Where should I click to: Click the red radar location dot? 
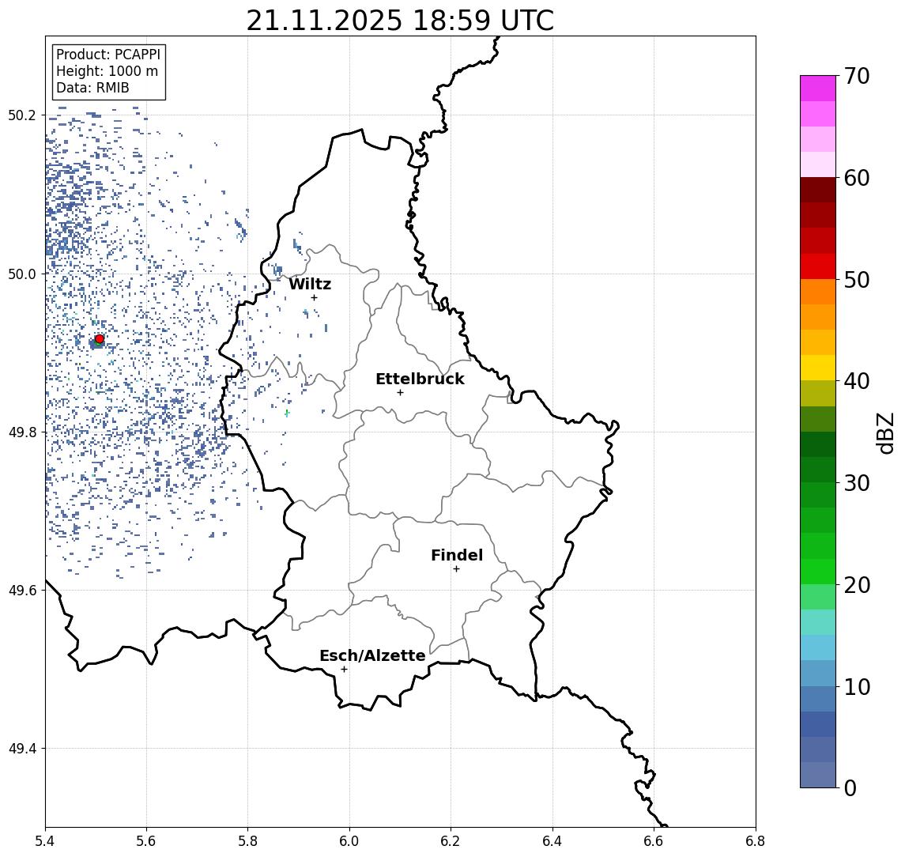click(x=100, y=339)
